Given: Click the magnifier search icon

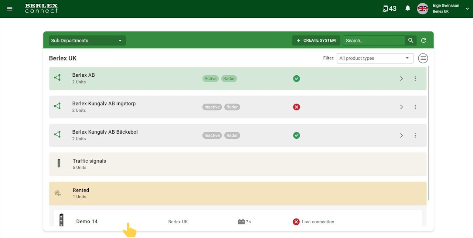Looking at the screenshot, I should 411,41.
